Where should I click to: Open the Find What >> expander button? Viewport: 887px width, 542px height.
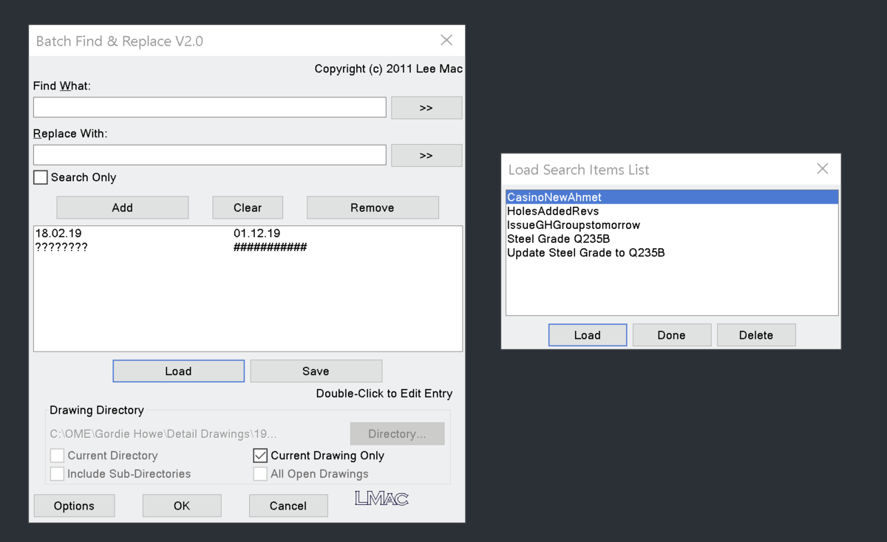(x=426, y=108)
